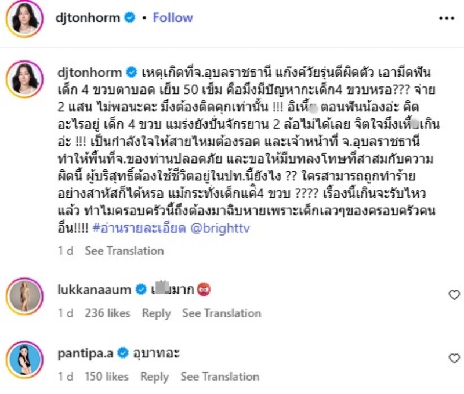Expand See Translation on pantipa.a's comment

220,377
